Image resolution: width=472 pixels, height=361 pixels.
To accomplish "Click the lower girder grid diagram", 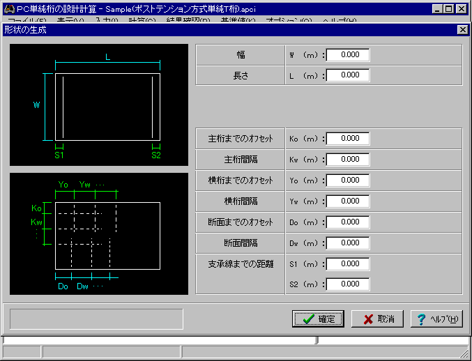I will (x=99, y=233).
